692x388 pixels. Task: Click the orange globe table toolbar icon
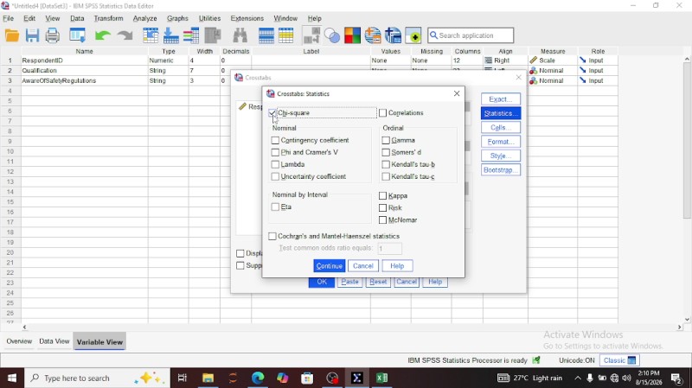(373, 35)
